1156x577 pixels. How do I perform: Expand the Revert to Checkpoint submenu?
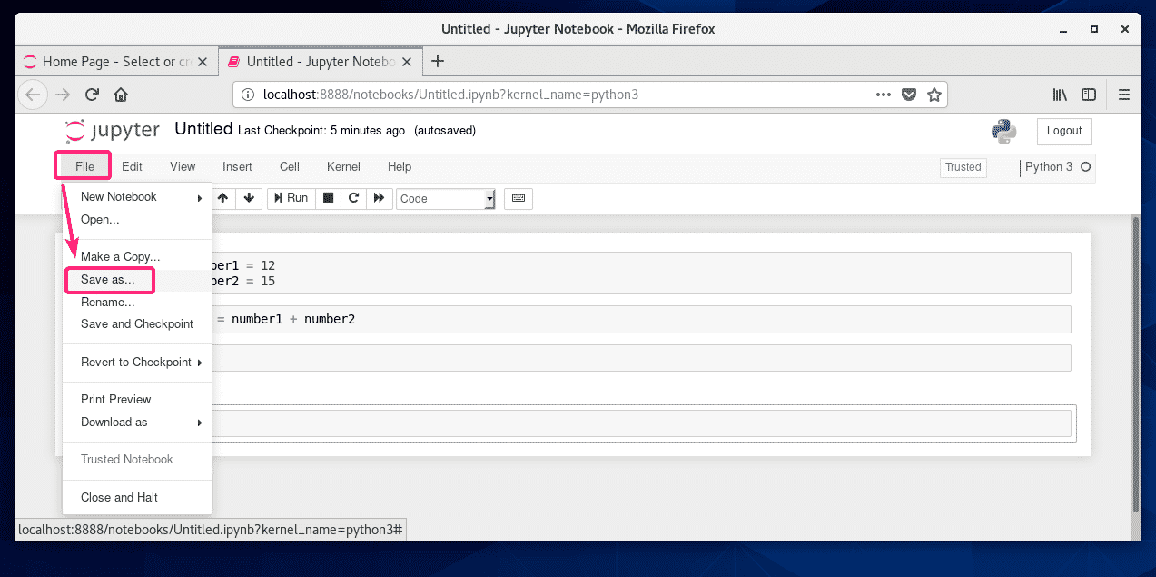136,362
